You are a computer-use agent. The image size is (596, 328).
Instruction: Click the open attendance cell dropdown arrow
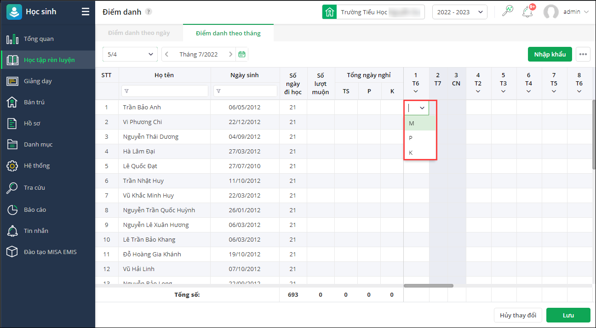tap(422, 107)
